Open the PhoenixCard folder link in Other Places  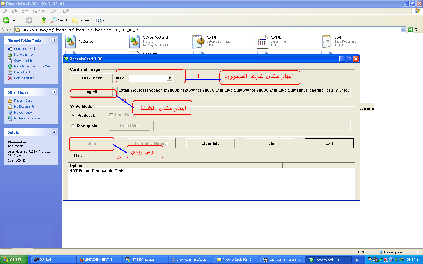click(23, 101)
